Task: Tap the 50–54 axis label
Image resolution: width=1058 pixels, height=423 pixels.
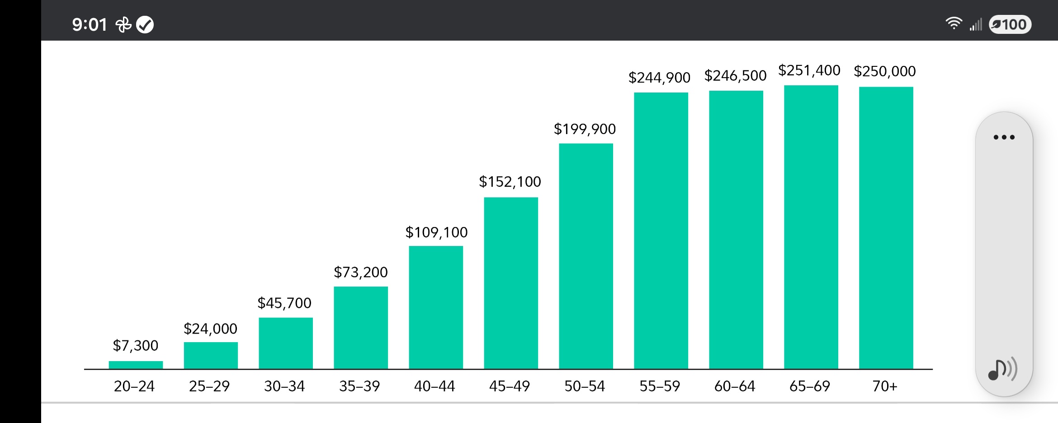Action: [585, 386]
